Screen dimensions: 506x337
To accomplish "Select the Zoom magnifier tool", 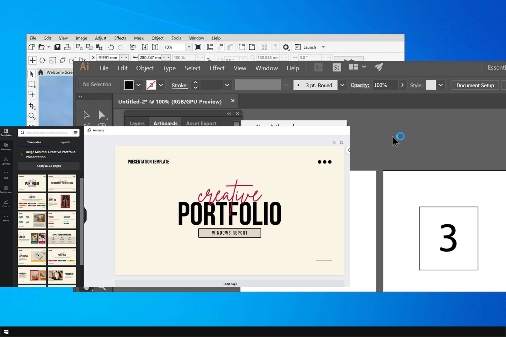I will point(32,116).
